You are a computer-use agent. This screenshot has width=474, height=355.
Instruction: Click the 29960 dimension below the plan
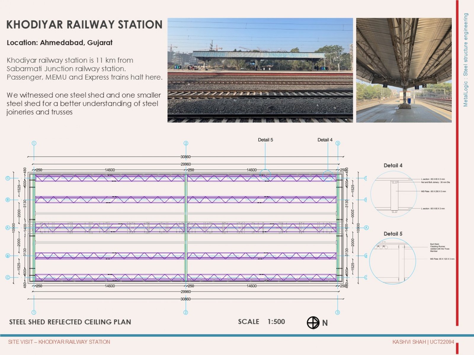[x=186, y=292]
